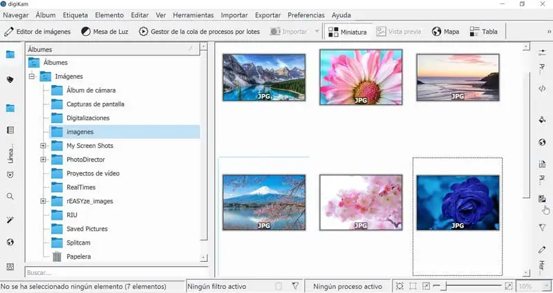Expand the rEASYze_images album node
This screenshot has height=293, width=553.
coord(43,201)
